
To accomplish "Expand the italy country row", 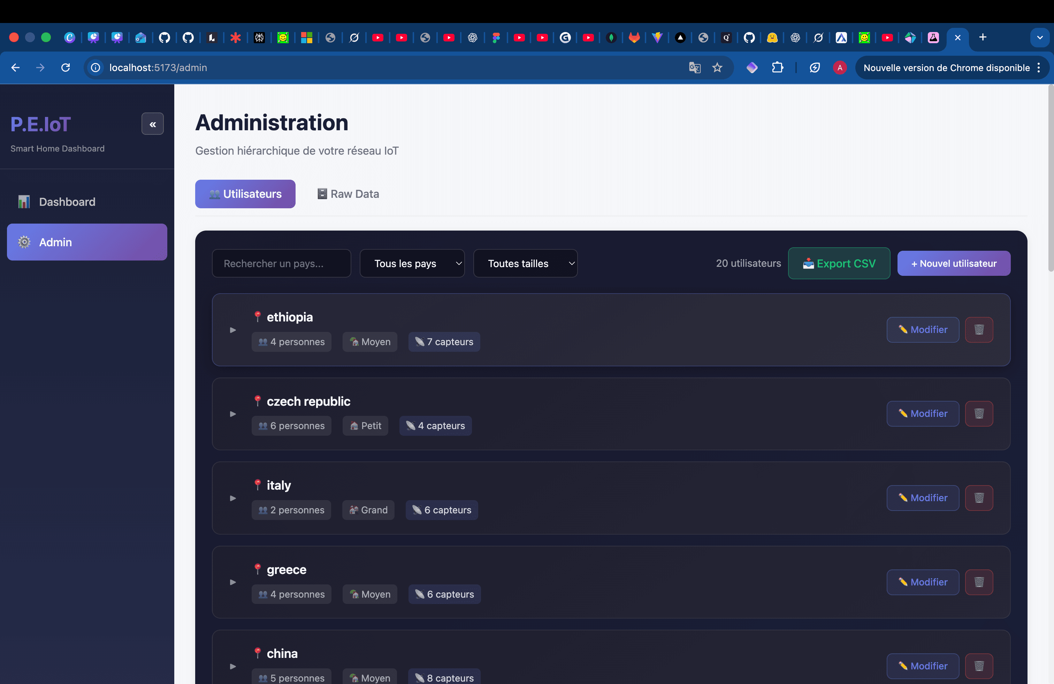I will [233, 498].
